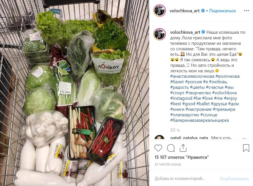Open volochkova_art username in the post header
253x186 pixels.
click(185, 11)
